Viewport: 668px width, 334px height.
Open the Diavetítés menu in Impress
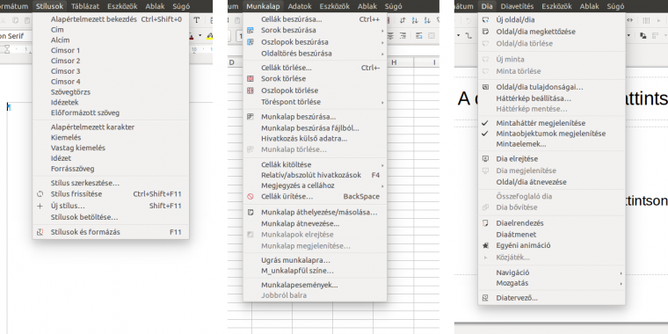point(517,6)
